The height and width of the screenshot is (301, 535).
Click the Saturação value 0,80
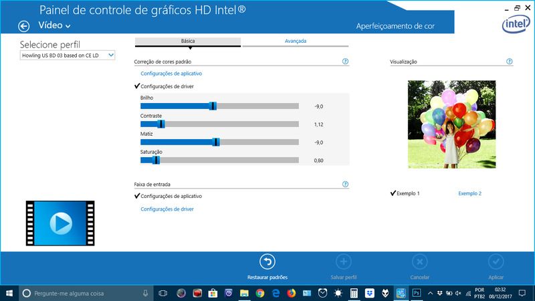[319, 161]
